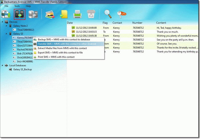200x139 pixels.
Task: Select the Devices root node
Action: pyautogui.click(x=13, y=22)
